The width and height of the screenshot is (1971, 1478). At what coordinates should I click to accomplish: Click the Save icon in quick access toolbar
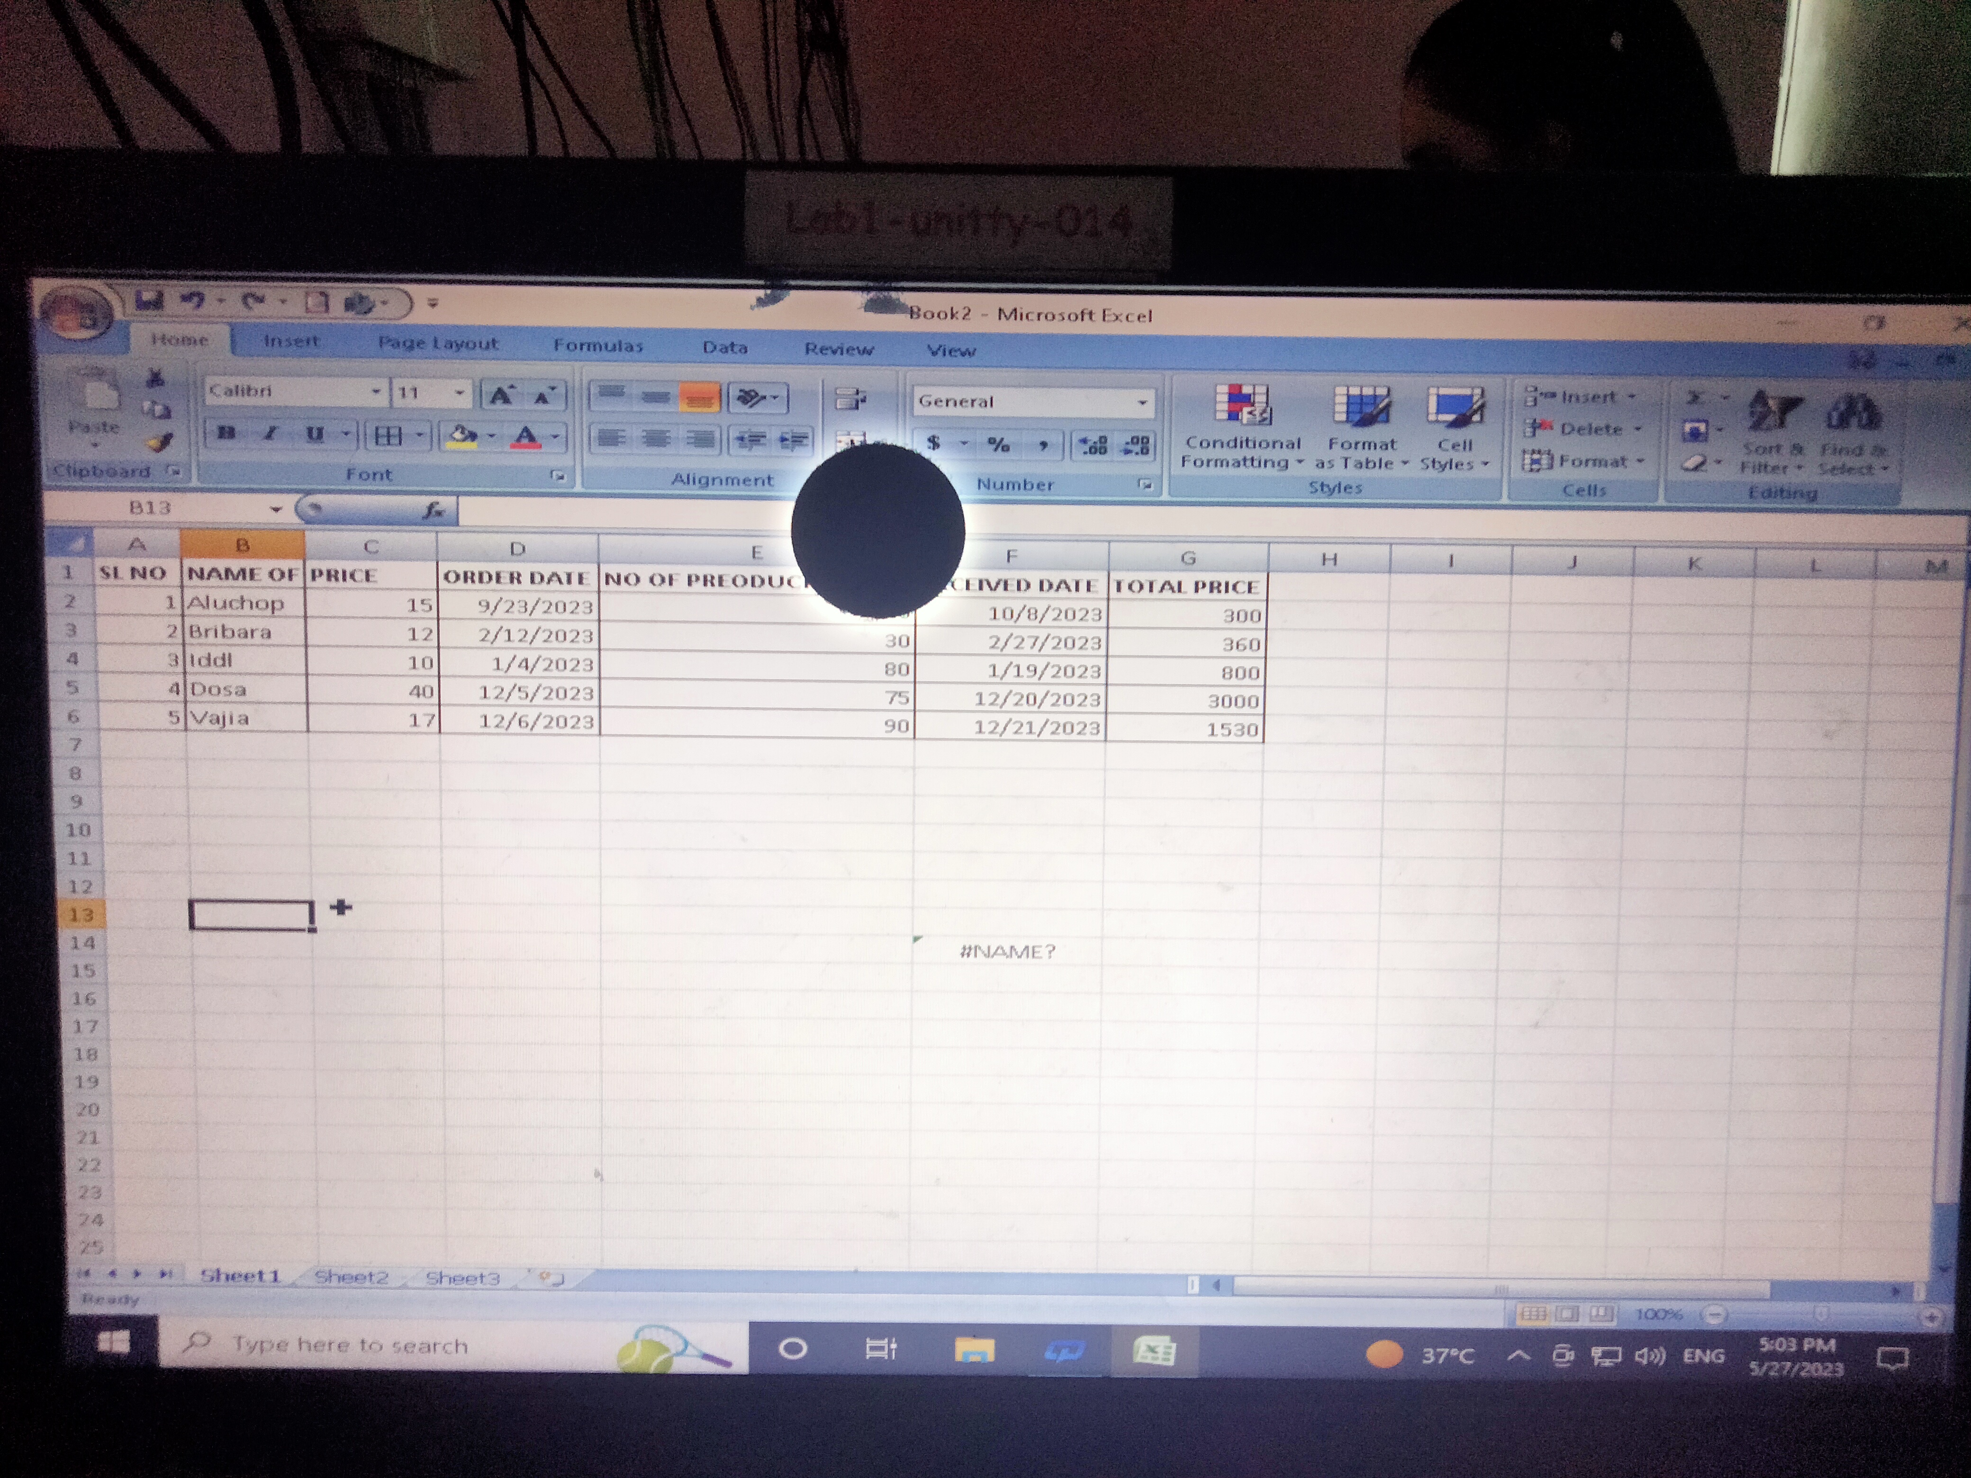pyautogui.click(x=149, y=301)
